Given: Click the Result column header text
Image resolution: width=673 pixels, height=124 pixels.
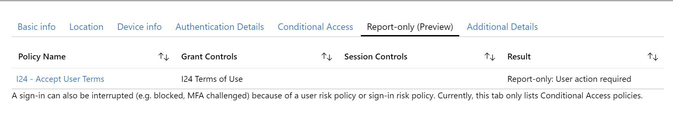Looking at the screenshot, I should (x=519, y=57).
